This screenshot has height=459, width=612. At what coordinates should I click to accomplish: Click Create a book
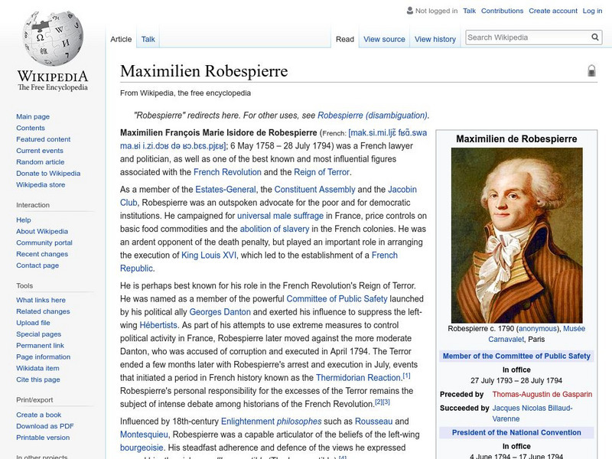[x=39, y=415]
